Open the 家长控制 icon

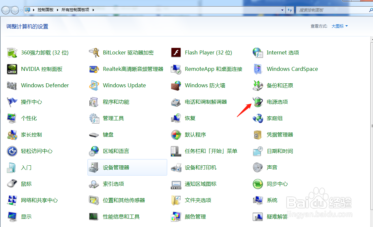tap(12, 135)
